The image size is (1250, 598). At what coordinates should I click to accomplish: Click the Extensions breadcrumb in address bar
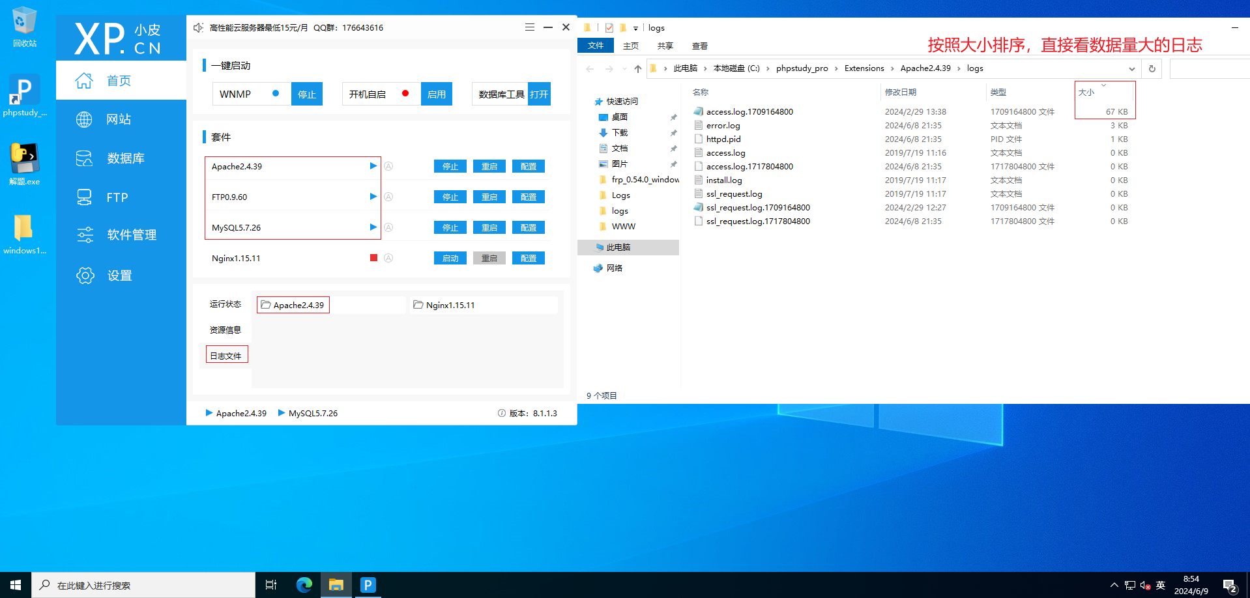click(x=864, y=68)
